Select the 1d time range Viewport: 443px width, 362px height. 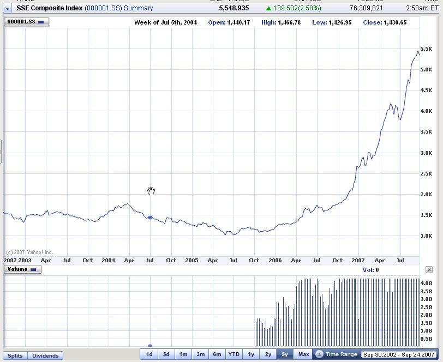(149, 354)
